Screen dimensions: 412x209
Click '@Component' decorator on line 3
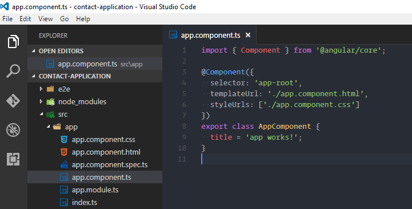point(223,72)
